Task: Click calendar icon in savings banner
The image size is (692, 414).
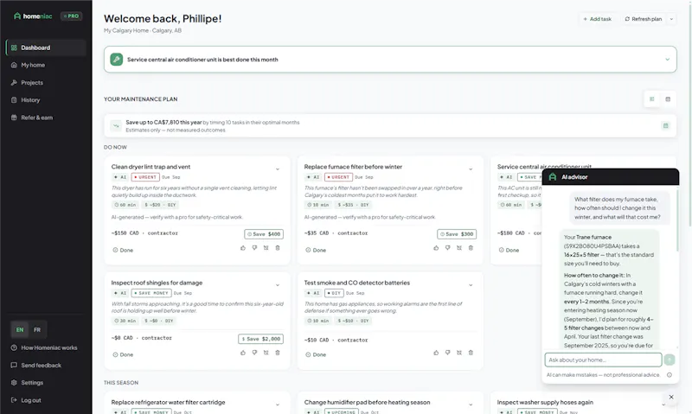Action: pyautogui.click(x=665, y=126)
